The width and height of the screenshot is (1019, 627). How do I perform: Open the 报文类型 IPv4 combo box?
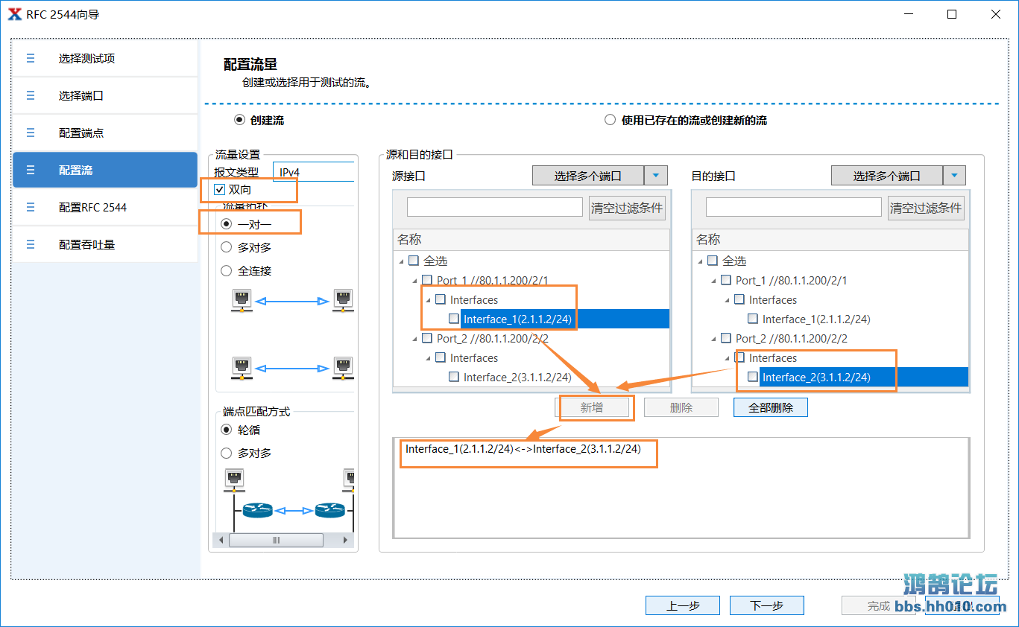[313, 172]
